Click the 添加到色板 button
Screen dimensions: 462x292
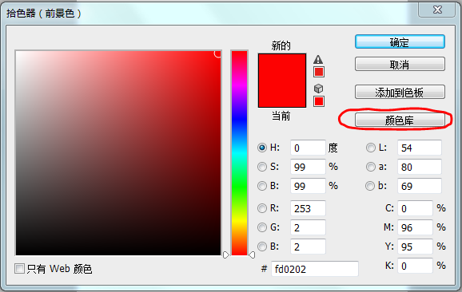coord(400,92)
